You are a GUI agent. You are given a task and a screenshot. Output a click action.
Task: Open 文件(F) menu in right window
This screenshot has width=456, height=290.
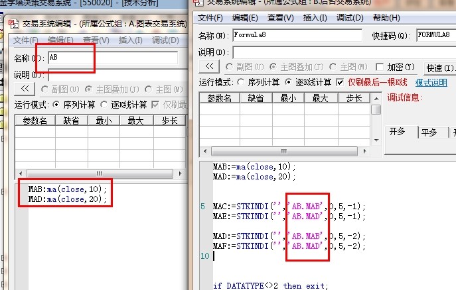211,17
